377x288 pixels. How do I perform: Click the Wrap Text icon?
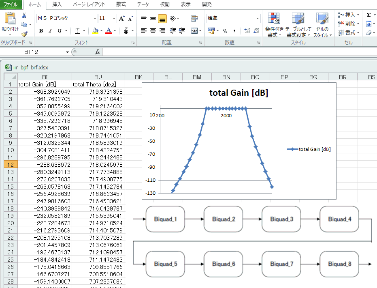click(x=194, y=18)
